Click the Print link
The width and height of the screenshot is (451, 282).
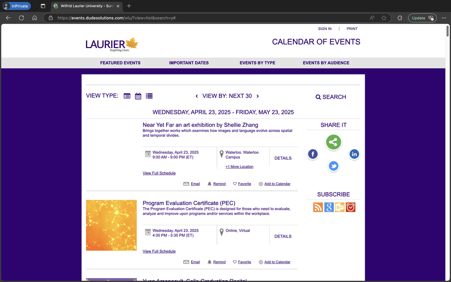[352, 29]
